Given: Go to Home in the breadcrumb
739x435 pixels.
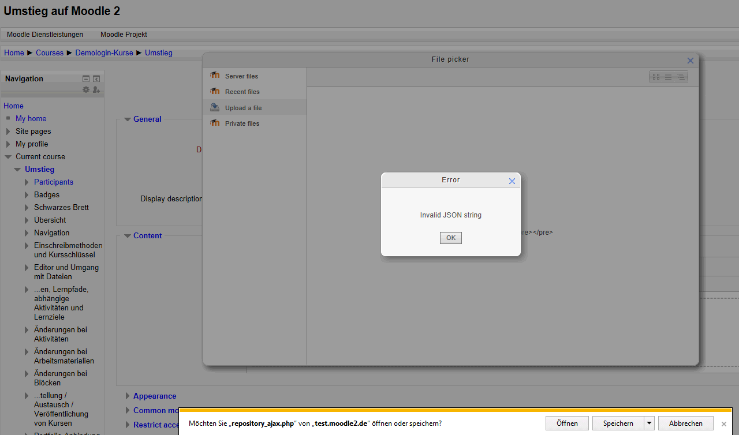Looking at the screenshot, I should pyautogui.click(x=14, y=52).
